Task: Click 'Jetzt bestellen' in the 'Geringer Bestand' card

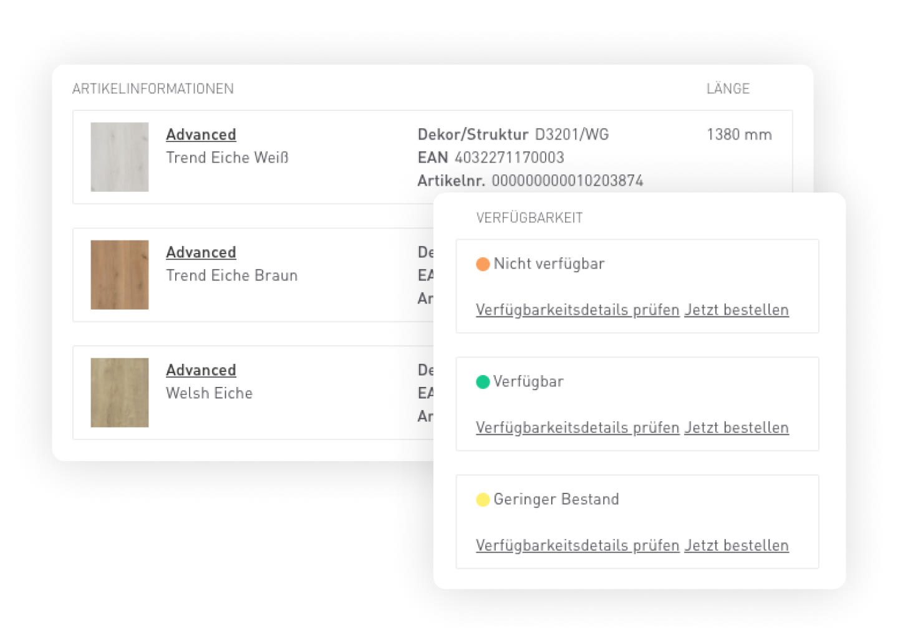Action: [x=736, y=545]
